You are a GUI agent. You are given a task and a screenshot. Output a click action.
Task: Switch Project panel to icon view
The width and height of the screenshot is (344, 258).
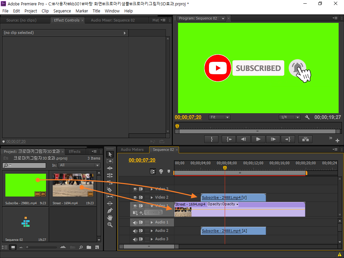13,247
